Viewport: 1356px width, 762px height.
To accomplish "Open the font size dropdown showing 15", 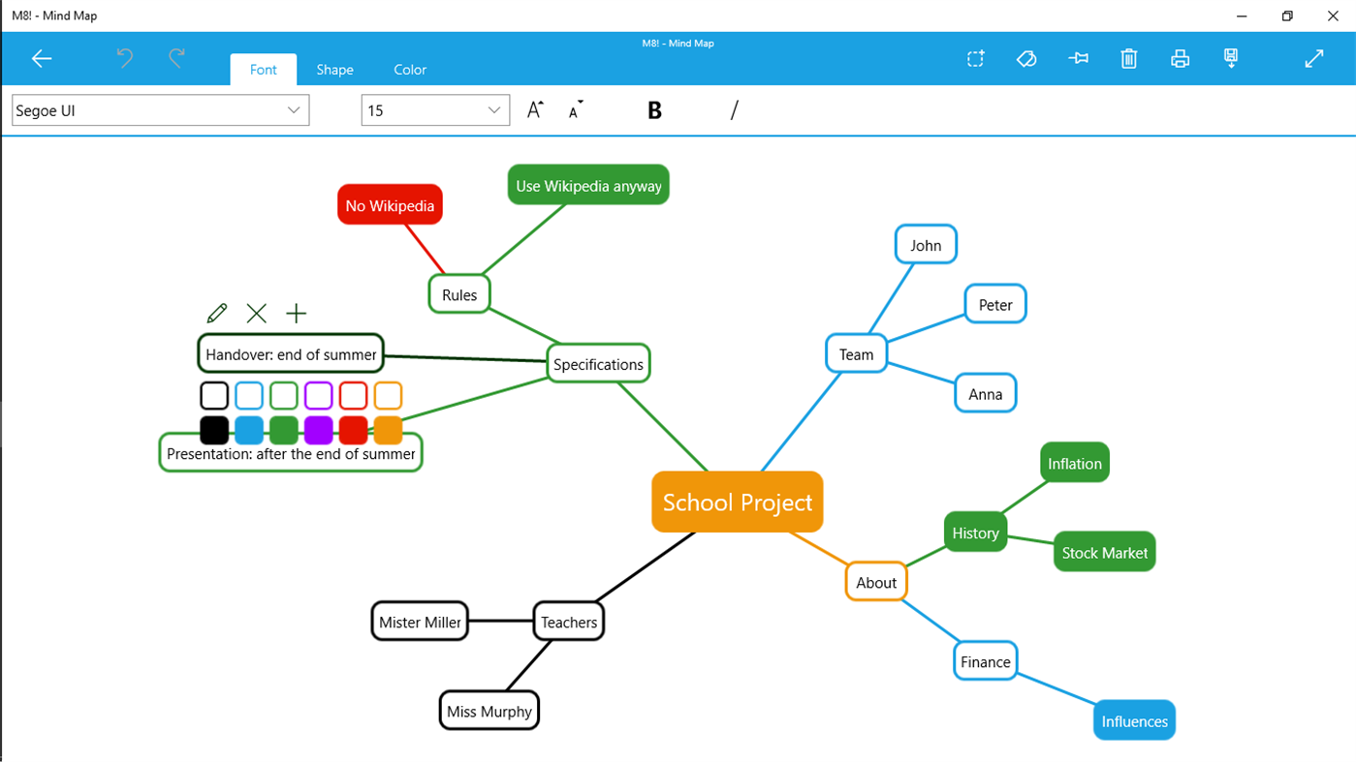I will (x=434, y=109).
